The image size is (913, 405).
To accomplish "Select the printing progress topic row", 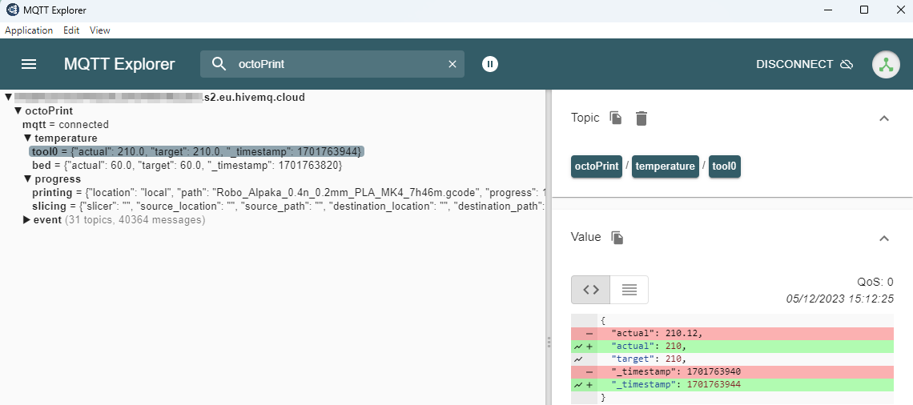I will 289,193.
